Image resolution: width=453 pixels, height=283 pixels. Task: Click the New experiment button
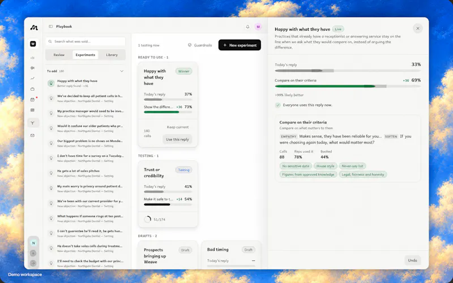click(240, 45)
